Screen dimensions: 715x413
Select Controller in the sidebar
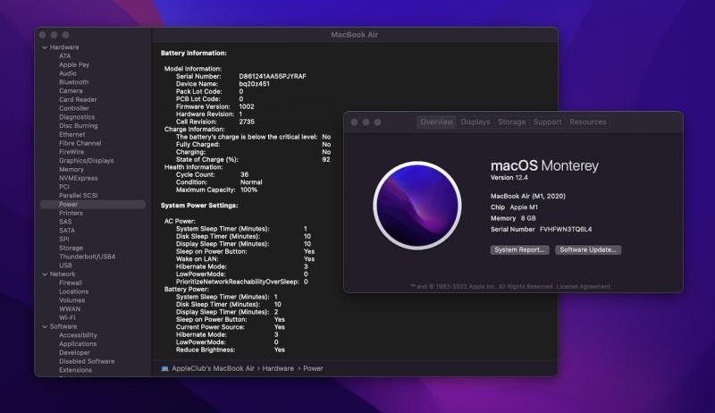pyautogui.click(x=74, y=108)
